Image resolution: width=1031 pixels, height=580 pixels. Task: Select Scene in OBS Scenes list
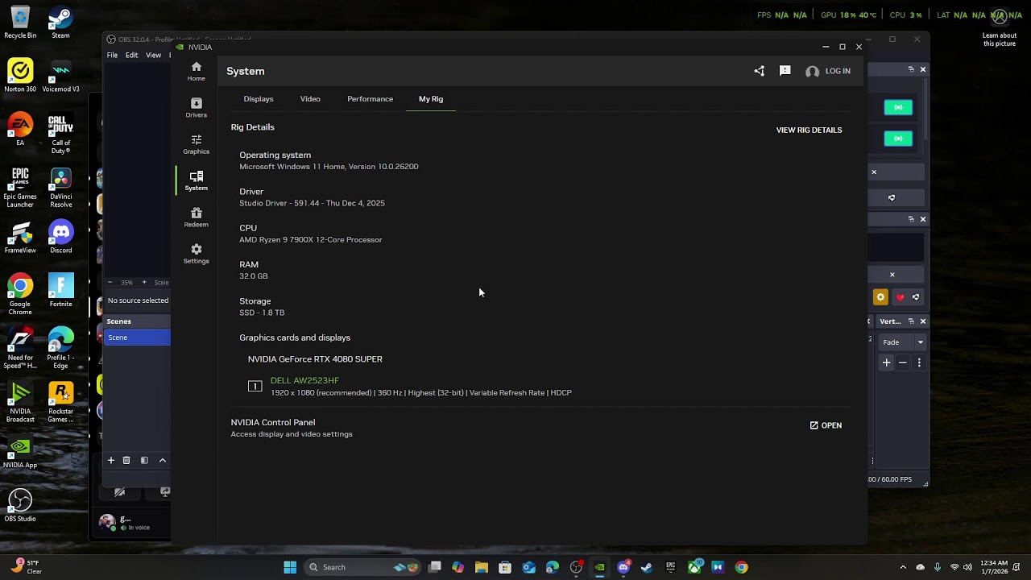pyautogui.click(x=137, y=338)
